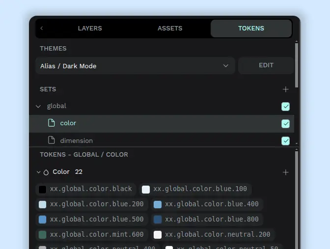Click the blue.500 color swatch
Image resolution: width=330 pixels, height=249 pixels.
pyautogui.click(x=43, y=220)
